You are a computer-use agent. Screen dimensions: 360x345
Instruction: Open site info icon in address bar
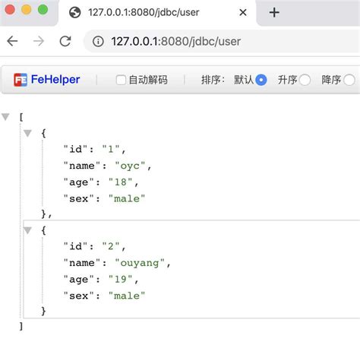point(98,41)
